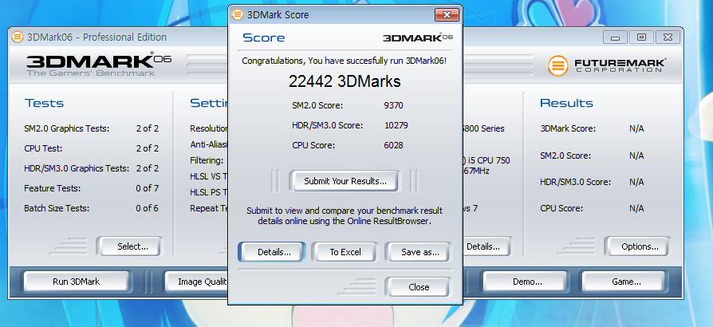Click the Run 3DMark button
713x327 pixels.
pyautogui.click(x=76, y=282)
